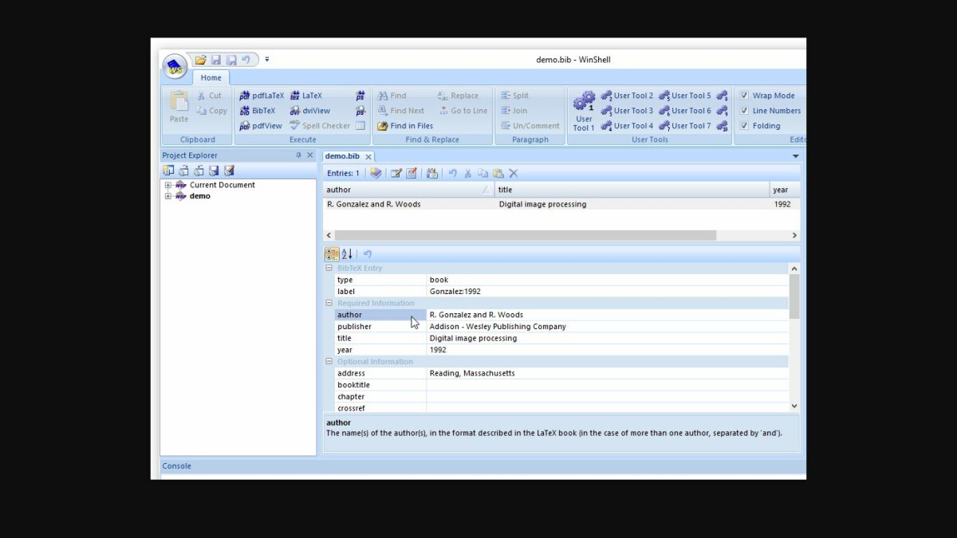Image resolution: width=957 pixels, height=538 pixels.
Task: Pin the Project Explorer panel
Action: click(x=299, y=155)
